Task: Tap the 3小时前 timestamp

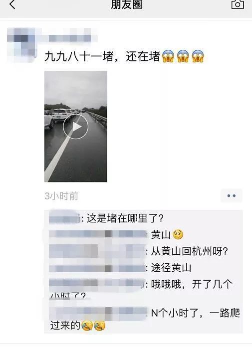Action: tap(61, 196)
